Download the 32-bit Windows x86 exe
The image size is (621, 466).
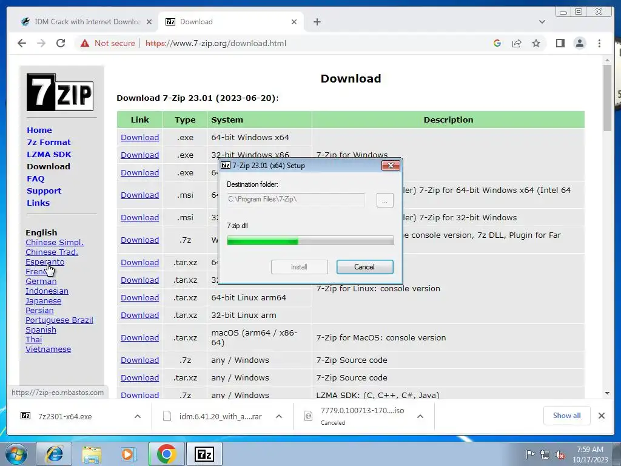coord(140,155)
